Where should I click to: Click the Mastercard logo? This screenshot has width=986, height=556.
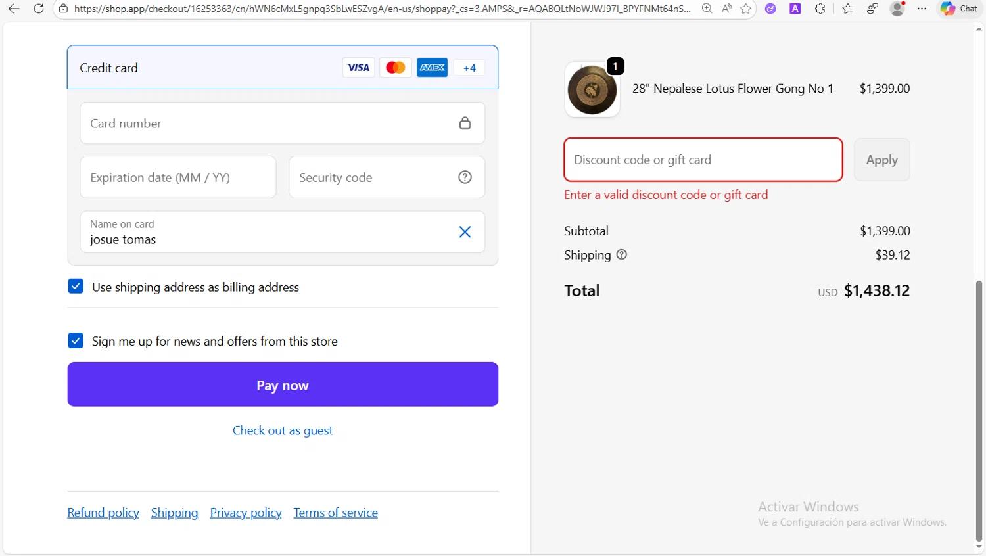[395, 68]
